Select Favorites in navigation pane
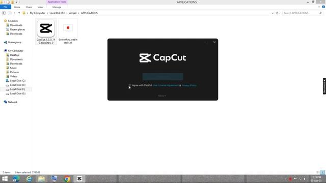Screen dimensions: 326x183 click(13, 21)
